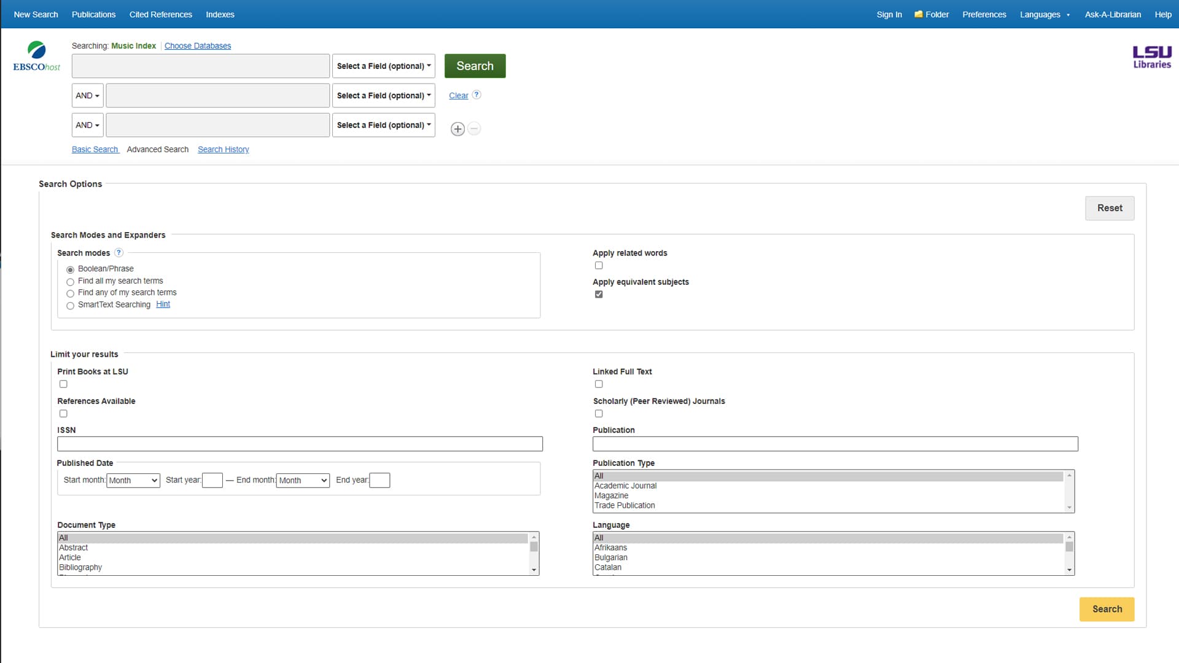The width and height of the screenshot is (1179, 663).
Task: Open Ask-A-Librarian link
Action: 1113,14
